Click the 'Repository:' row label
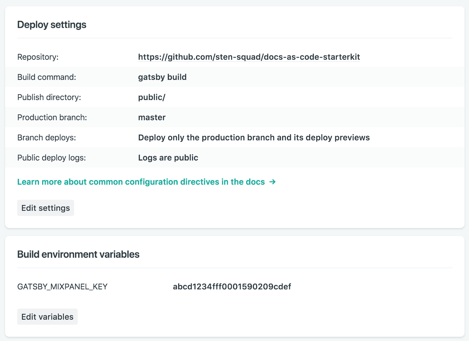Viewport: 469px width, 341px height. point(38,57)
